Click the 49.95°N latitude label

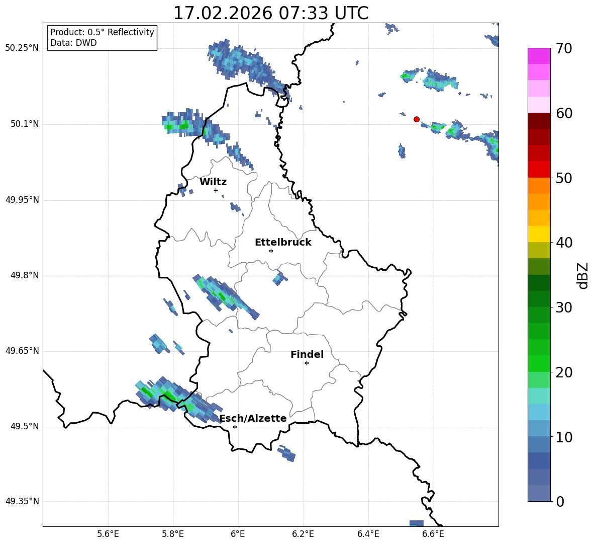coord(22,200)
